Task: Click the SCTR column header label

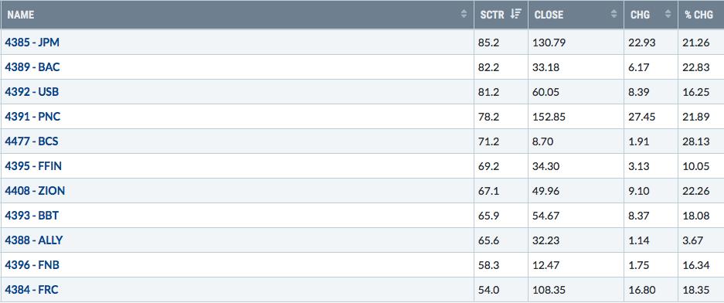Action: point(493,15)
